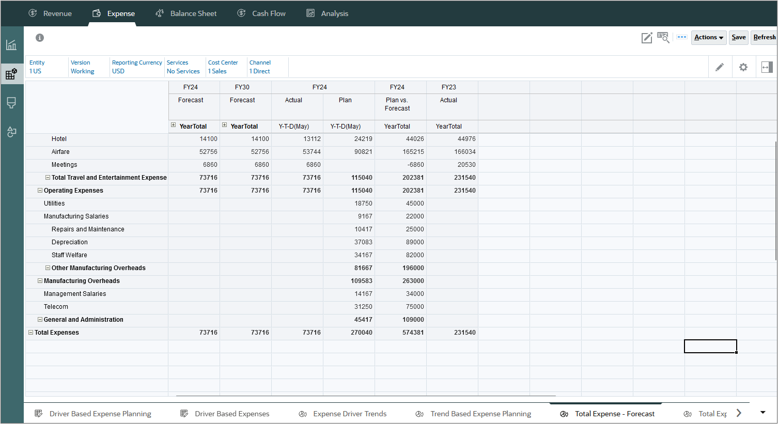Open the Cash Flow tab
This screenshot has width=778, height=424.
click(x=261, y=13)
